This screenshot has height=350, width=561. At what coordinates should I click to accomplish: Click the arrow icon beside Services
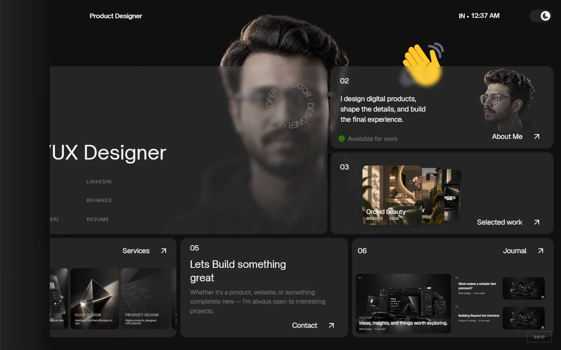coord(164,251)
